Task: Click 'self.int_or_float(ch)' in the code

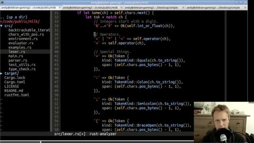Action: pyautogui.click(x=150, y=26)
